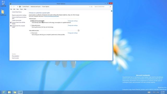The image size is (167, 94).
Task: Open the Help menu
Action: coord(25,9)
